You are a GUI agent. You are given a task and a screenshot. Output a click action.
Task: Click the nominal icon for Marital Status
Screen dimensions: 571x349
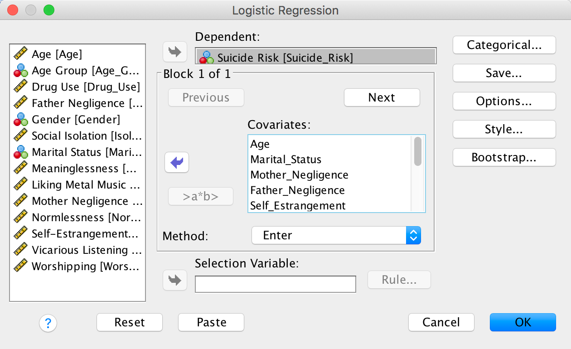point(21,152)
